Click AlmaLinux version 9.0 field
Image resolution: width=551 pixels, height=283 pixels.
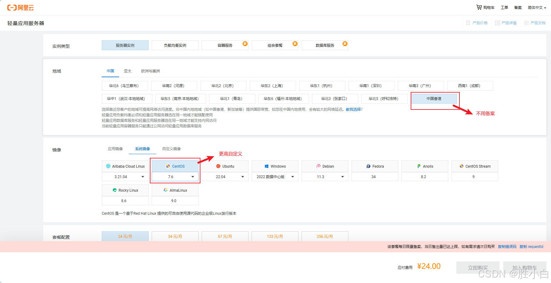[175, 201]
